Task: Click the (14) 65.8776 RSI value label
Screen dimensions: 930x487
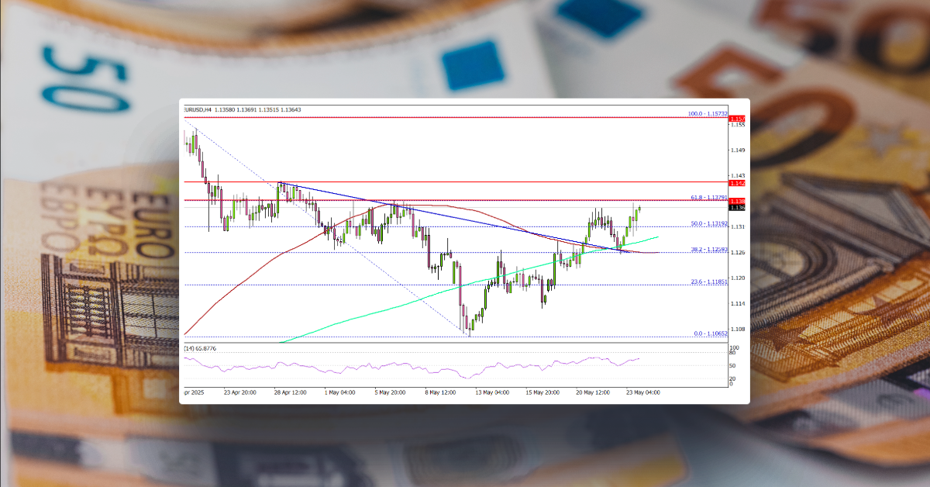Action: [200, 347]
